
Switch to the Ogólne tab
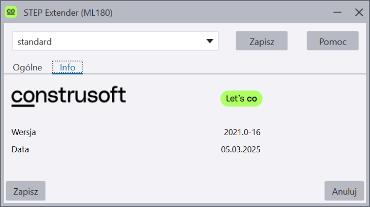[x=27, y=67]
